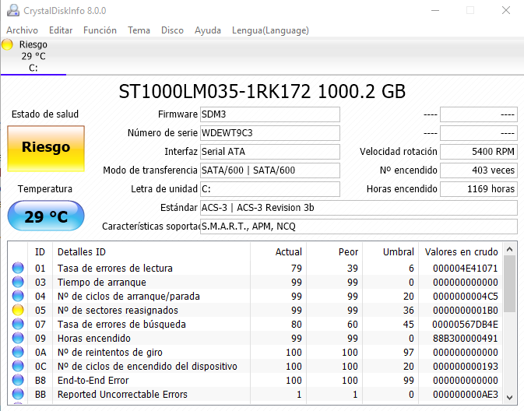Click the status circle for attribute 0C

[18, 366]
